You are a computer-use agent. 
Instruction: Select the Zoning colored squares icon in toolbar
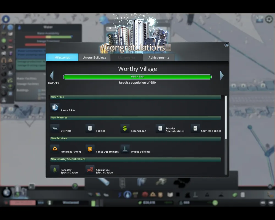[x=98, y=194]
